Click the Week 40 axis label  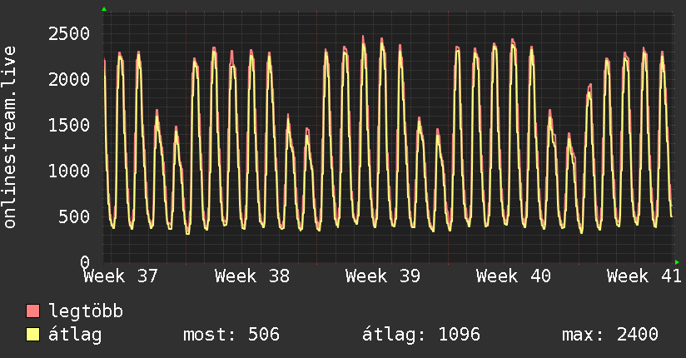tap(514, 276)
